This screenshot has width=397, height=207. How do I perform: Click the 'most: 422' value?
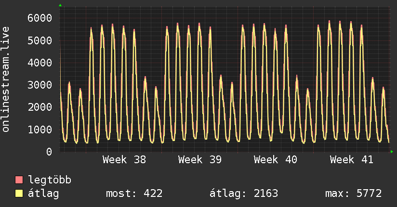pyautogui.click(x=134, y=194)
